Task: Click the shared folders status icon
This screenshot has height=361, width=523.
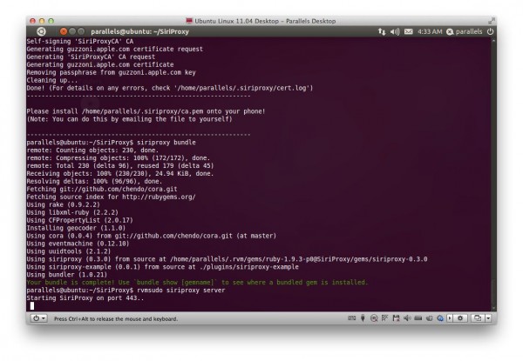Action: coord(429,318)
